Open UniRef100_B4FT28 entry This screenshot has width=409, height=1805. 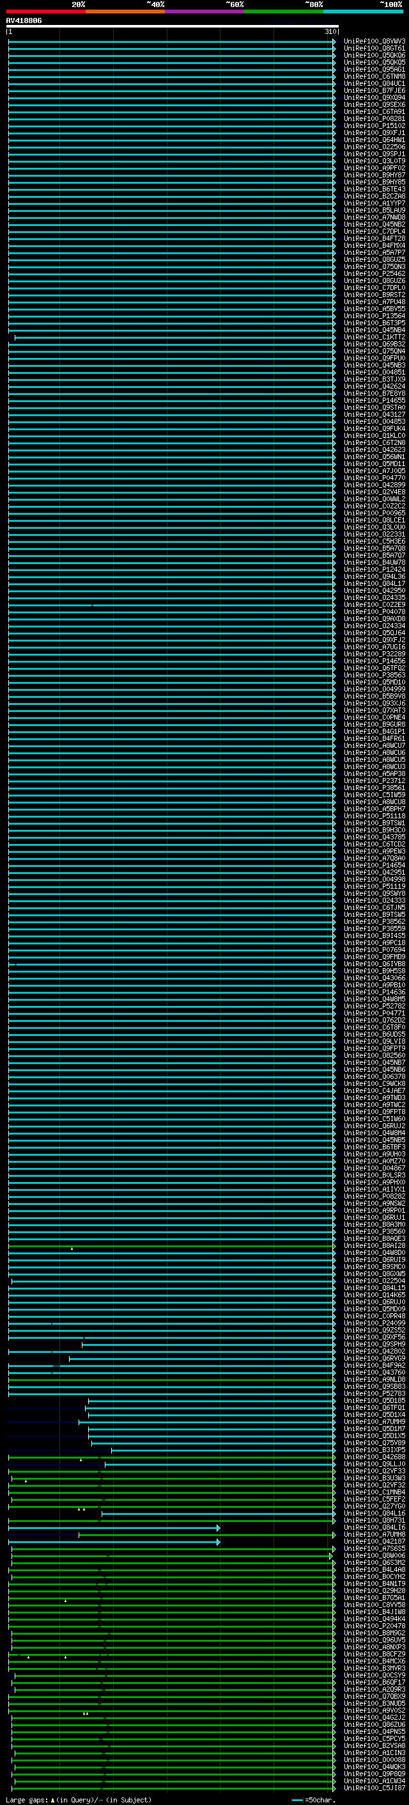coord(374,238)
